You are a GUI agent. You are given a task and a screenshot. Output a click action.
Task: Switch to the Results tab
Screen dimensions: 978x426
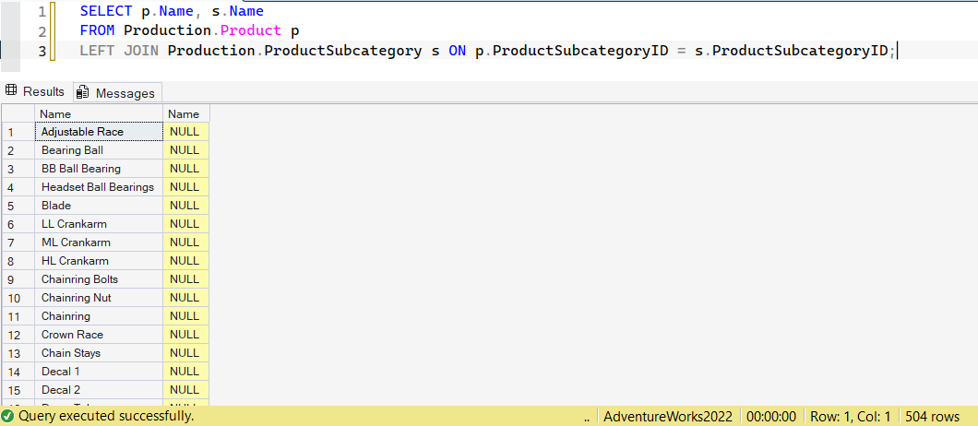[36, 91]
